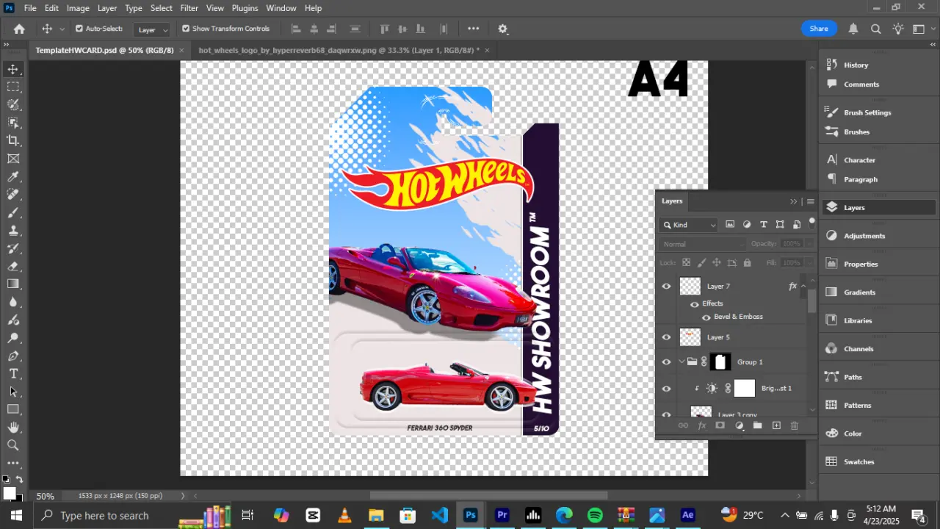Open the Move tool preset picker arrow
This screenshot has width=940, height=529.
point(62,29)
